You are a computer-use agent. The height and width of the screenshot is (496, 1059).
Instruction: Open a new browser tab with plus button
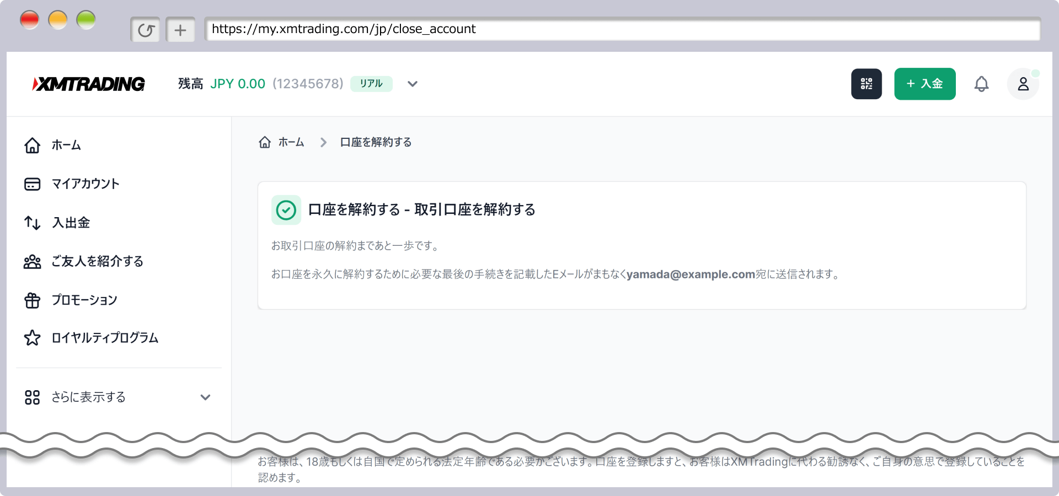(x=180, y=30)
